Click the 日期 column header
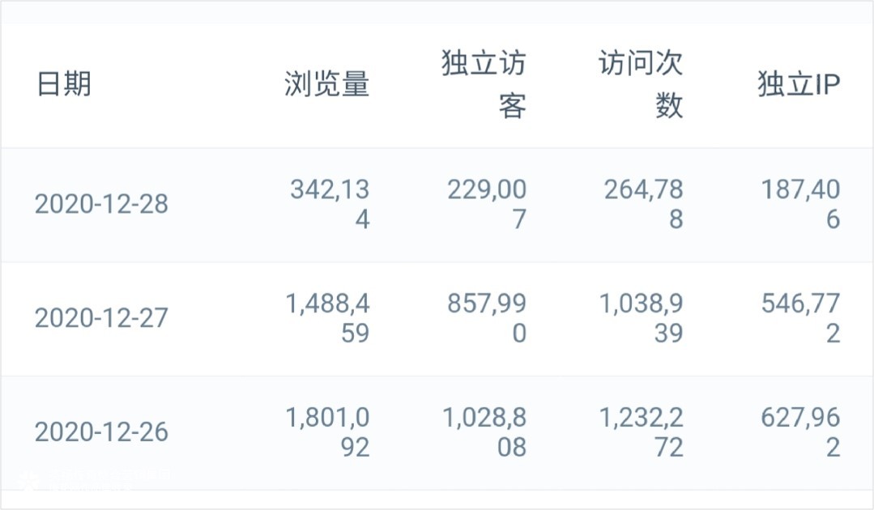Viewport: 874px width, 510px height. tap(64, 84)
